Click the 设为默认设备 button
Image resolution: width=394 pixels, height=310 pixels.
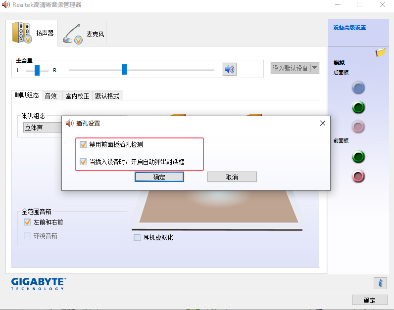[291, 68]
